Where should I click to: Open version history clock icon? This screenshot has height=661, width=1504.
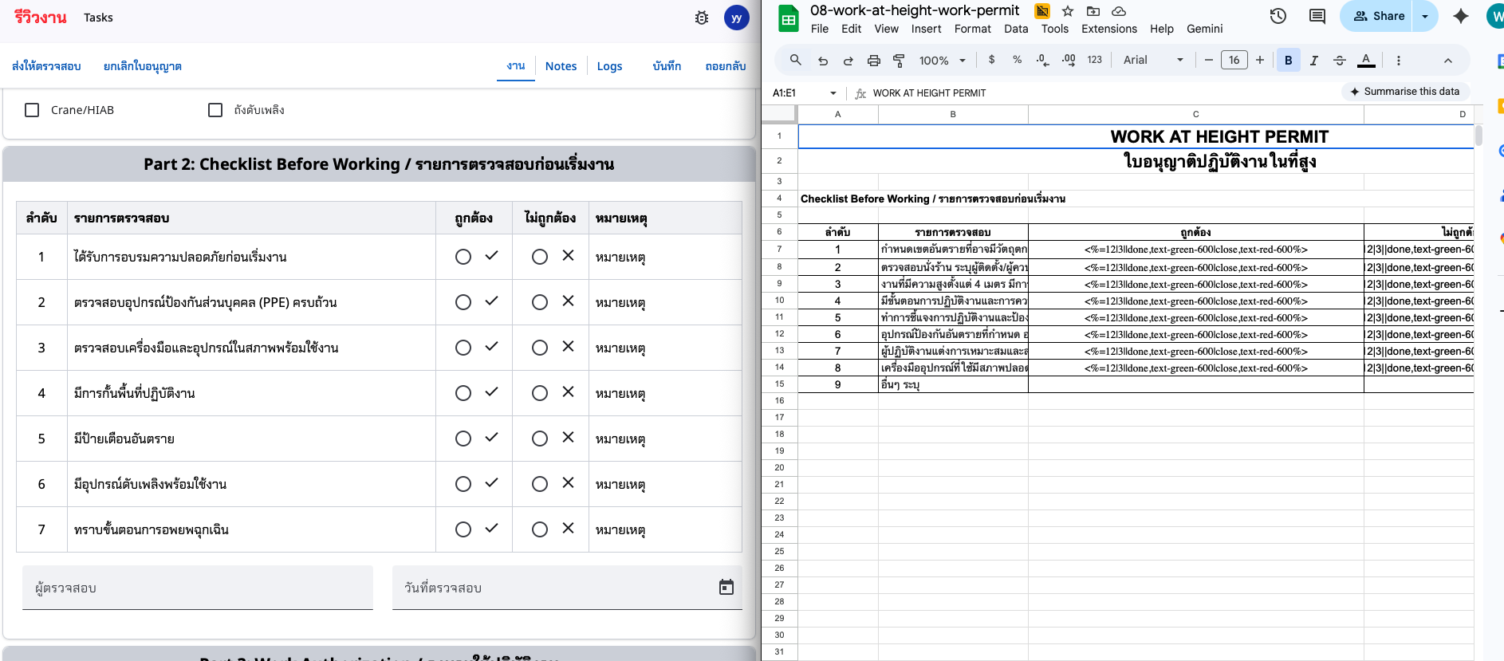[1278, 16]
